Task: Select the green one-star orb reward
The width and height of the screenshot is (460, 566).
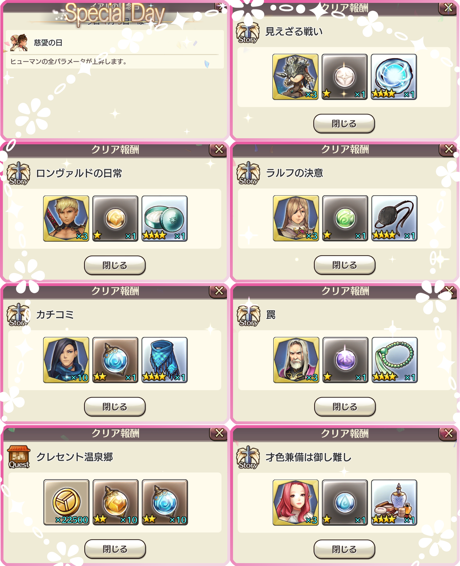Action: pyautogui.click(x=345, y=218)
